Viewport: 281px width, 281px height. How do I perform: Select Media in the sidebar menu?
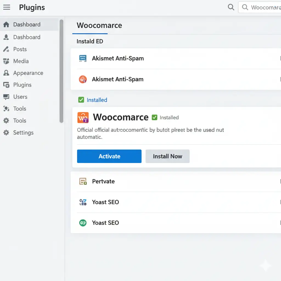pos(21,61)
